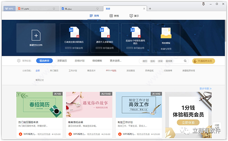The width and height of the screenshot is (228, 141).
Task: Create a new blank document (新建空白文档)
Action: [36, 38]
